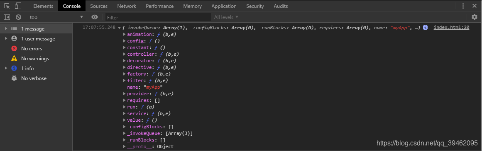
Task: Expand the _invokeQueue array
Action: click(x=125, y=133)
